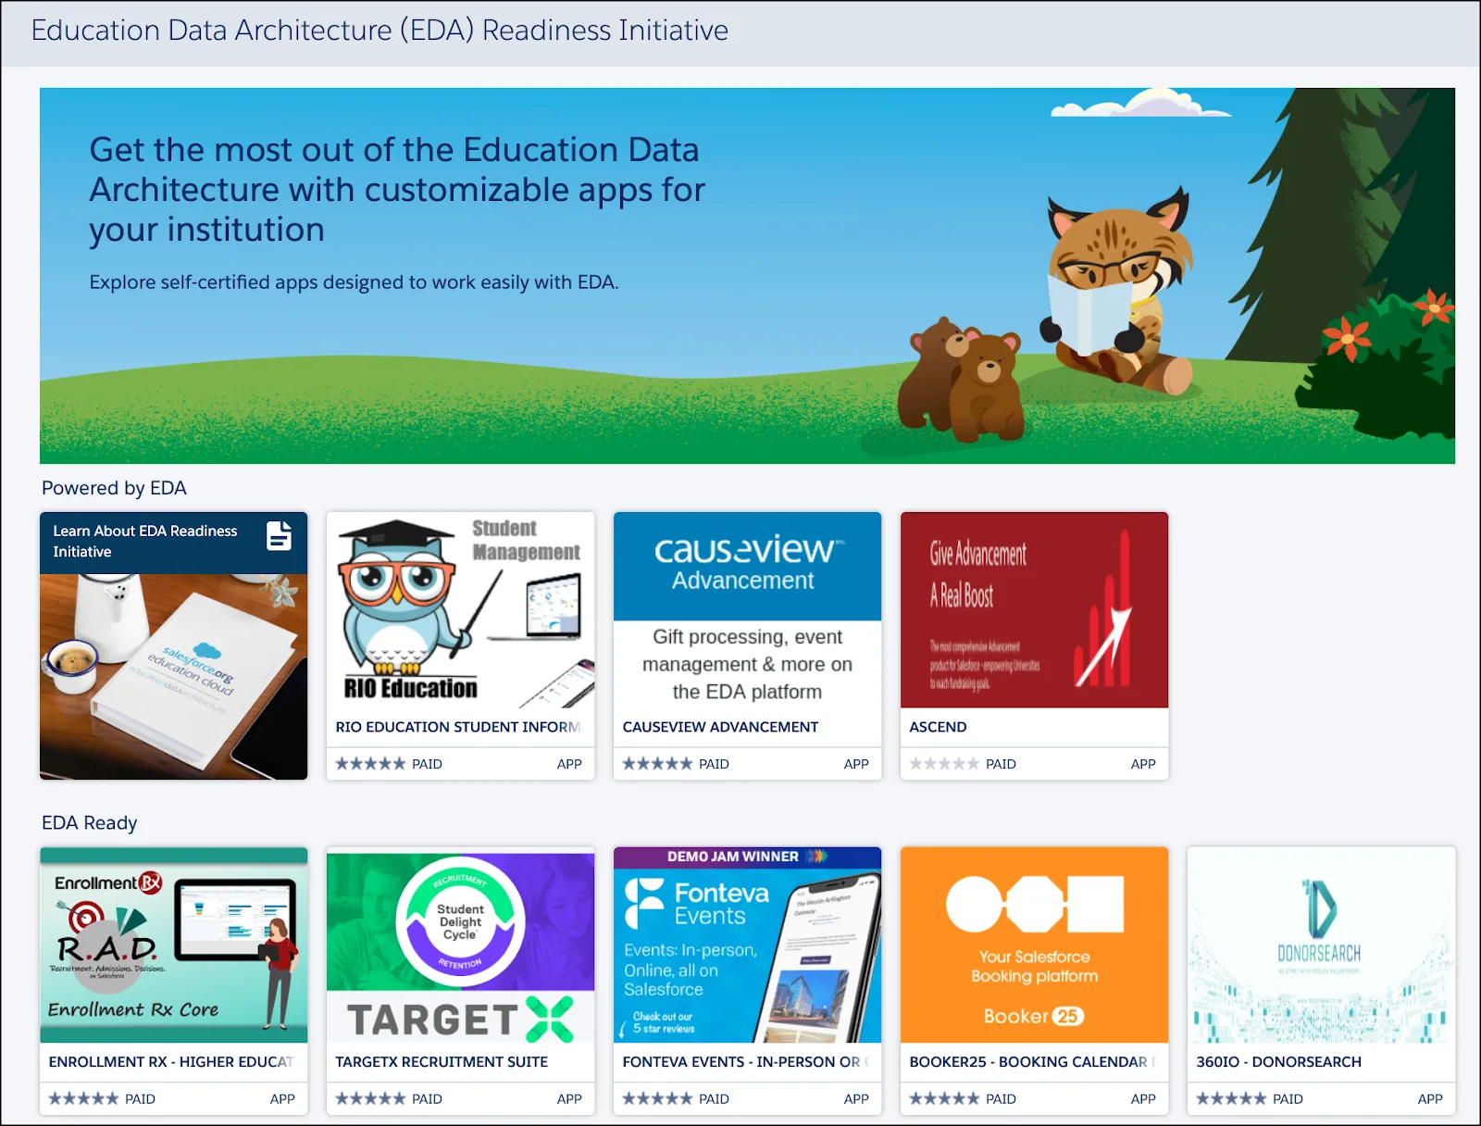Image resolution: width=1481 pixels, height=1126 pixels.
Task: Open the Learn About EDA Readiness Initiative card
Action: tap(173, 645)
